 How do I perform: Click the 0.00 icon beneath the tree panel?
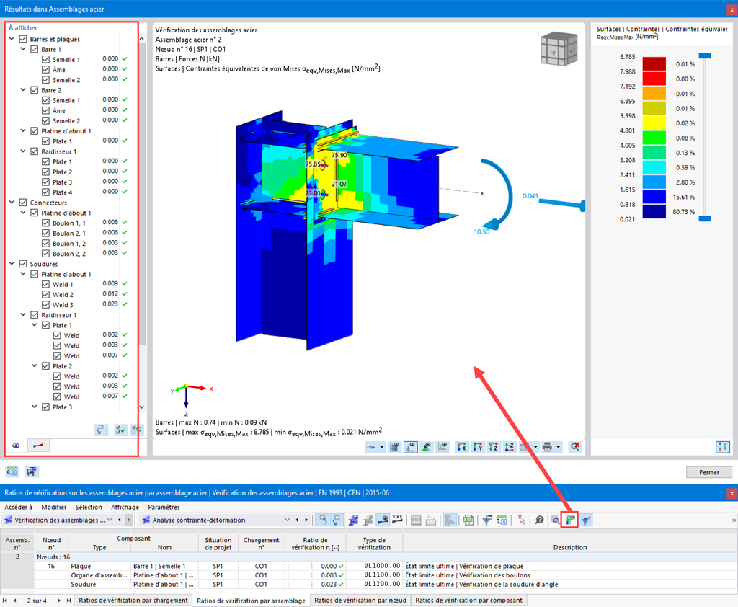pos(12,471)
